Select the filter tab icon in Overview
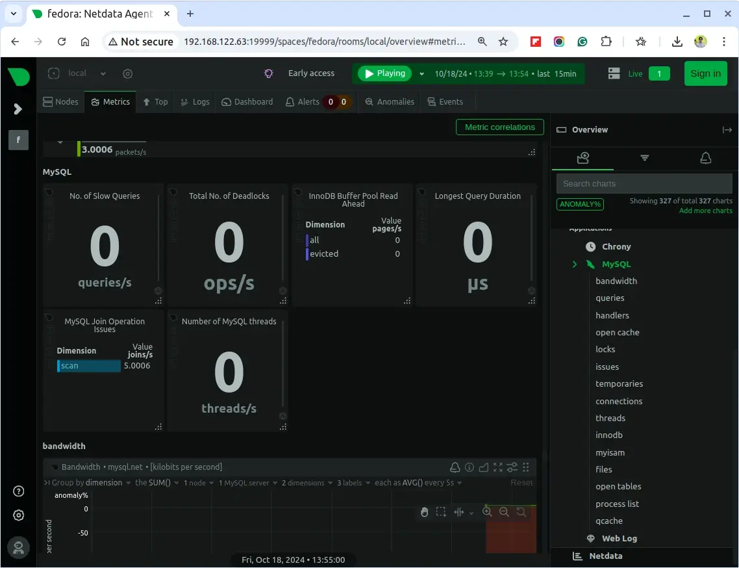Image resolution: width=739 pixels, height=568 pixels. [644, 157]
